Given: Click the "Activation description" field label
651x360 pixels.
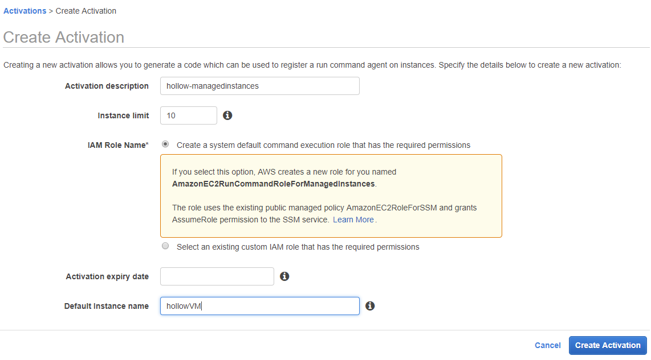Looking at the screenshot, I should pos(107,86).
